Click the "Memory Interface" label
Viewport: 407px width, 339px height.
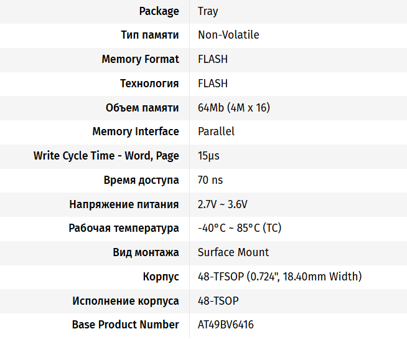click(x=136, y=131)
